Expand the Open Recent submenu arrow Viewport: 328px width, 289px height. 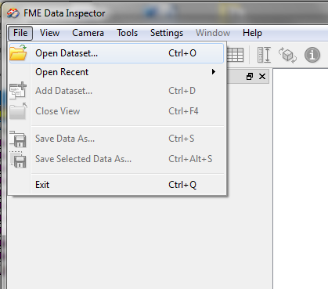point(214,72)
